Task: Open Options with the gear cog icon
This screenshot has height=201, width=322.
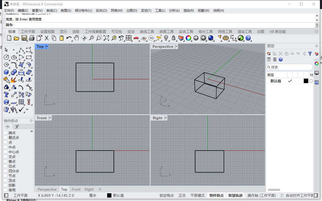Action: [226, 38]
